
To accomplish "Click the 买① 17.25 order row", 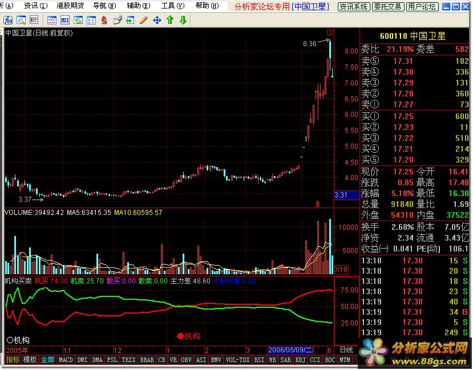I will [415, 116].
